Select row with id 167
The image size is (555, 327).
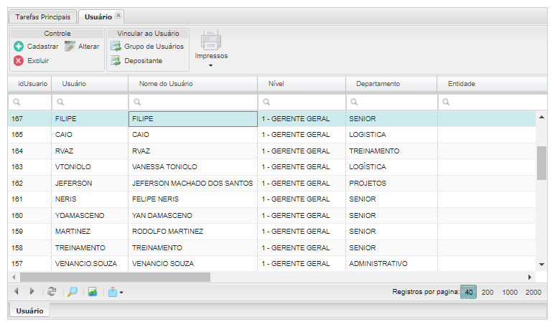coord(271,119)
